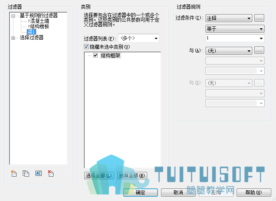Click the 选择过滤器 tree label
This screenshot has width=276, height=201.
pos(31,37)
